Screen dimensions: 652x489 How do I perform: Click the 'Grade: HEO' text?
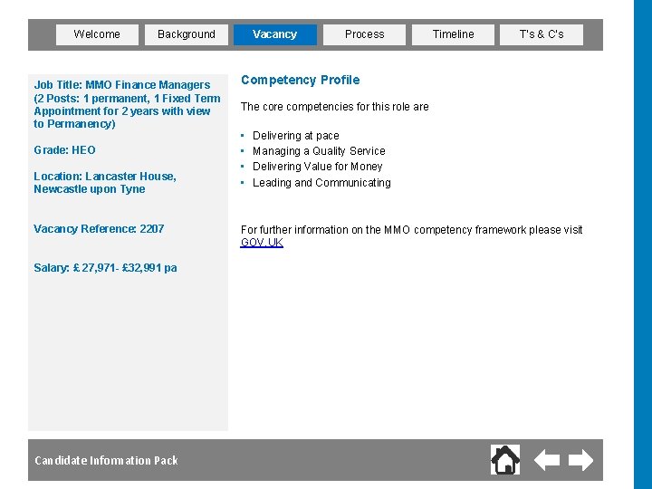pyautogui.click(x=64, y=150)
